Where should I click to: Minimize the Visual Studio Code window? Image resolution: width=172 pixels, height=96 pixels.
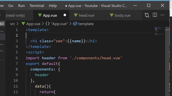pos(135,5)
